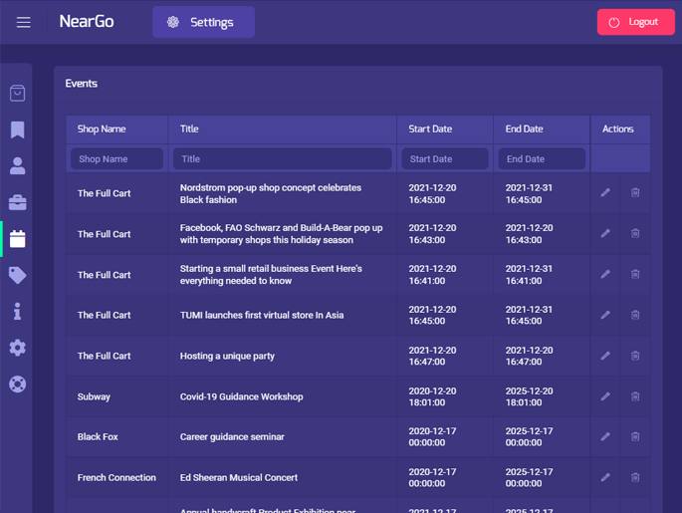Sort by the Shop Name column header
The image size is (682, 513).
point(102,129)
